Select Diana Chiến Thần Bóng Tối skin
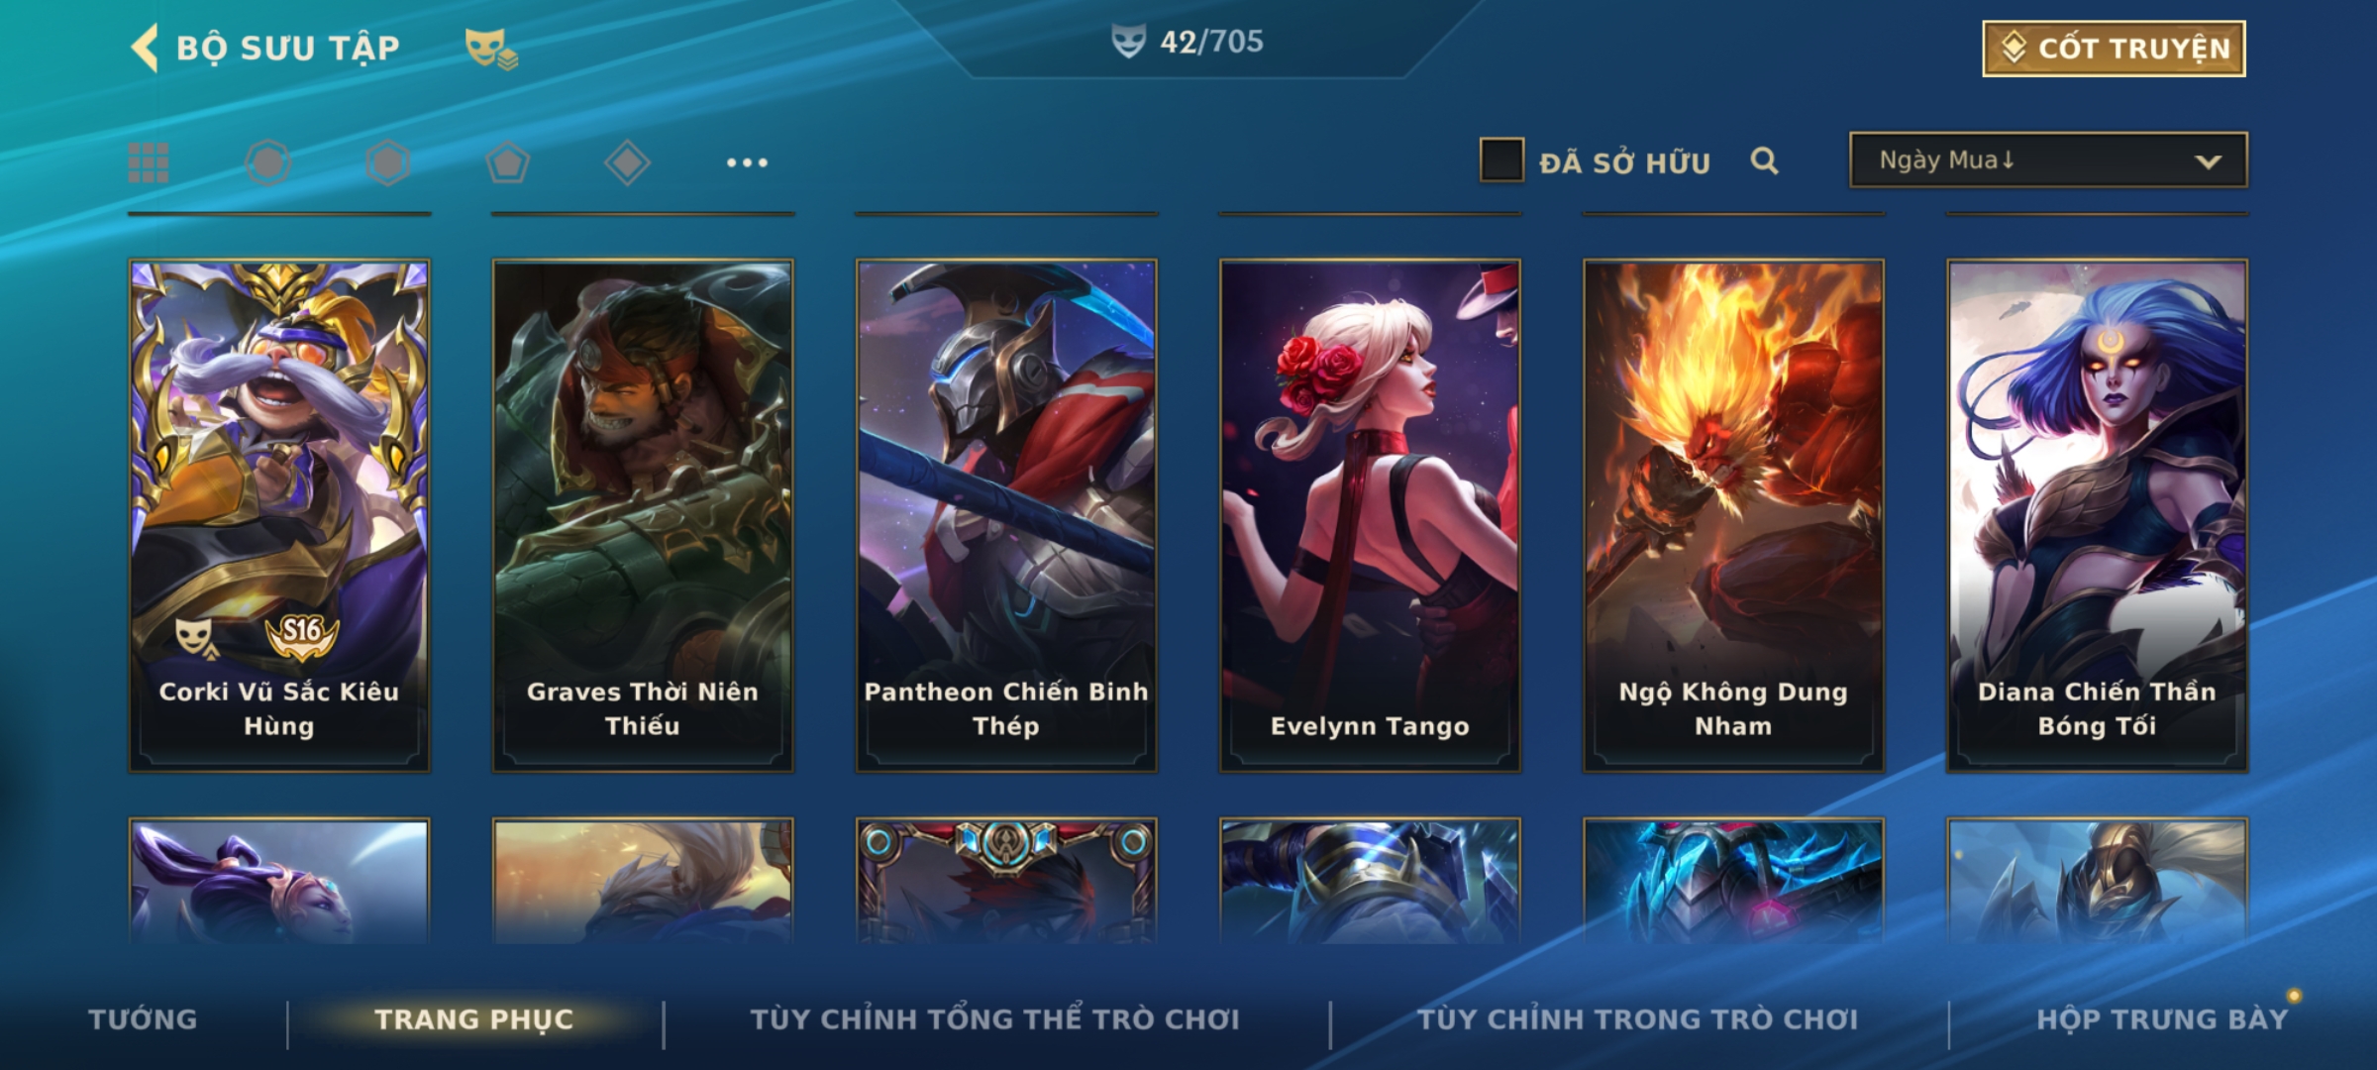Viewport: 2377px width, 1070px height. coord(2097,516)
